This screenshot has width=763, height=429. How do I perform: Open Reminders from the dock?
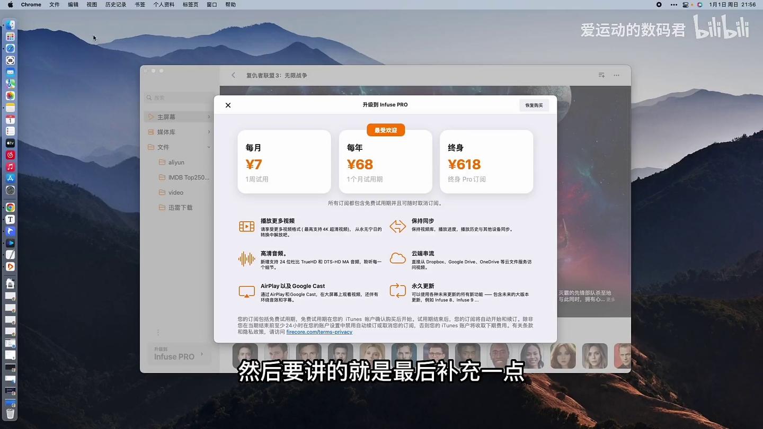point(10,131)
